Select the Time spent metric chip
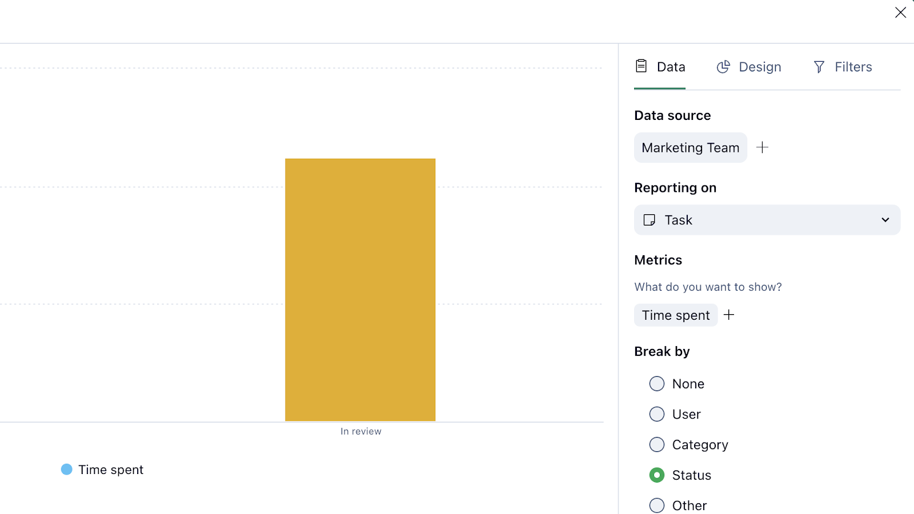914x514 pixels. 676,315
